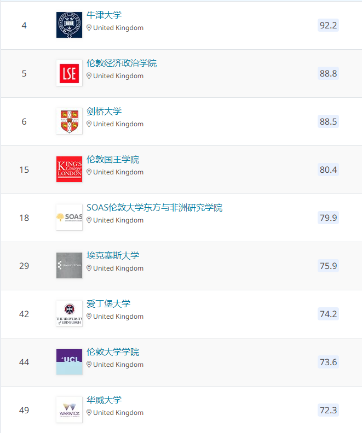Screen dimensions: 362x433
Task: Visit the 埃克塞斯大学 page
Action: [x=113, y=256]
